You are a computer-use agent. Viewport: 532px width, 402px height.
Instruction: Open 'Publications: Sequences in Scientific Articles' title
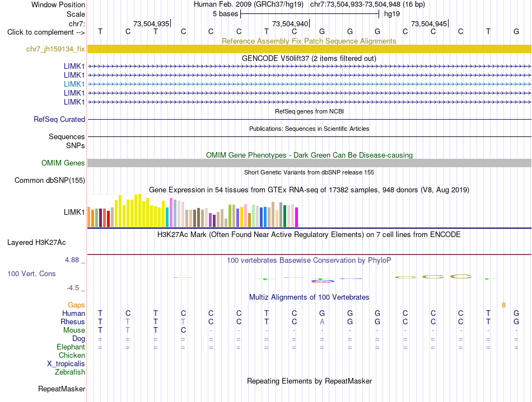[x=309, y=129]
